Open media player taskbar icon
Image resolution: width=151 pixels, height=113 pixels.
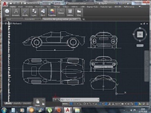coord(22,110)
